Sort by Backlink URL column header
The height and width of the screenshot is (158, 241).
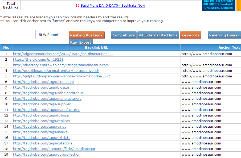[x=96, y=47]
